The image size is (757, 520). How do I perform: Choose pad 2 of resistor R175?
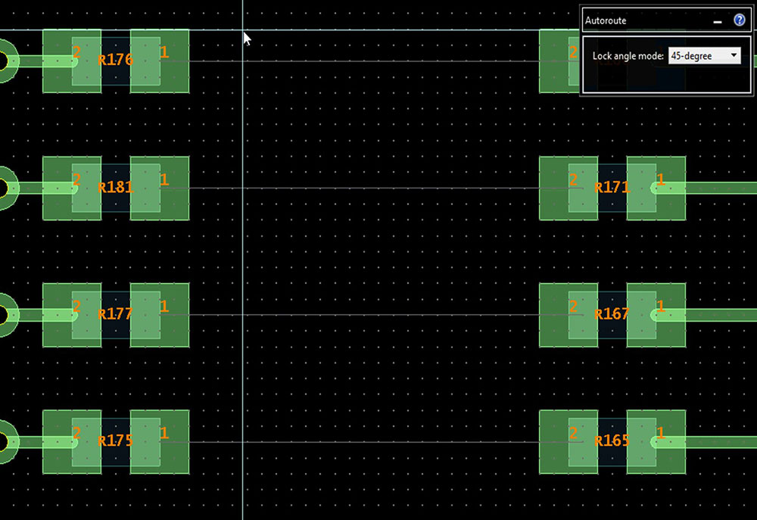tap(72, 442)
